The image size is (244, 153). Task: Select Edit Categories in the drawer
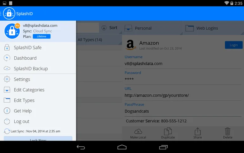38,90
